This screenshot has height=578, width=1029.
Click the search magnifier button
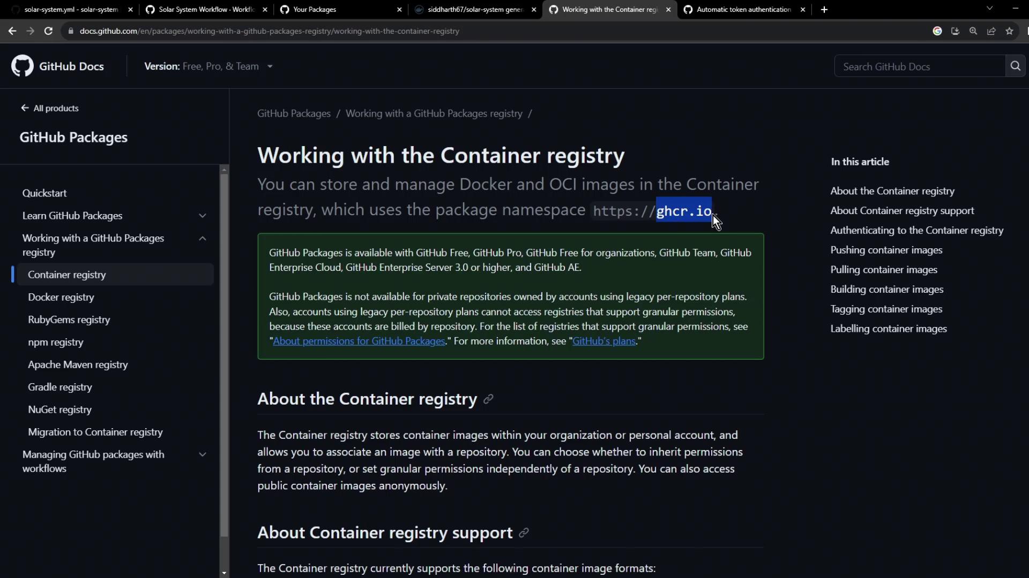coord(1015,66)
